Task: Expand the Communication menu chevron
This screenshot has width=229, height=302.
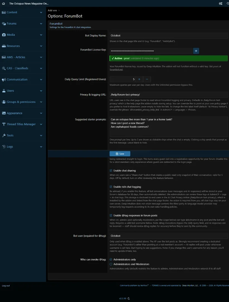Action: (x=41, y=79)
